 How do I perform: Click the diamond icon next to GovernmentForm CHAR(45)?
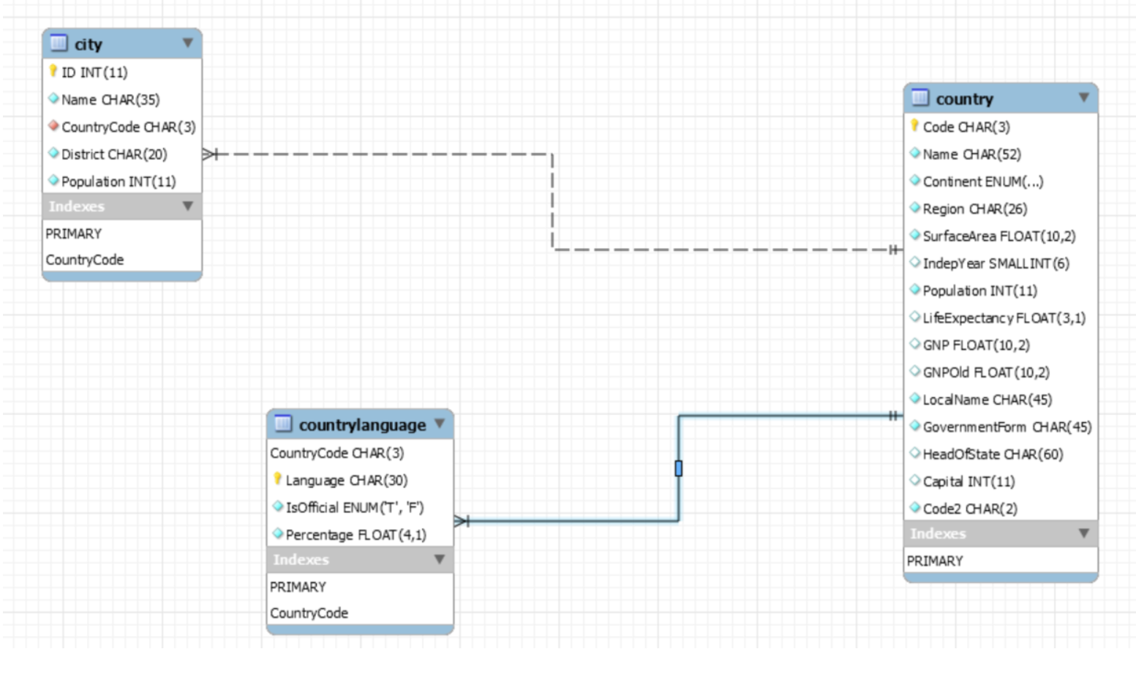914,427
